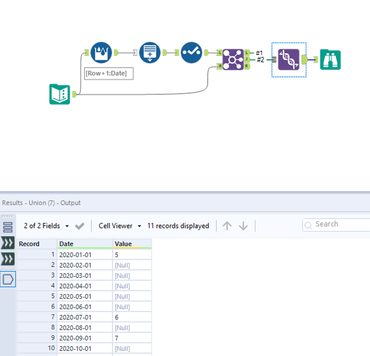
Task: Apply field selection with checkmark icon
Action: pyautogui.click(x=80, y=226)
